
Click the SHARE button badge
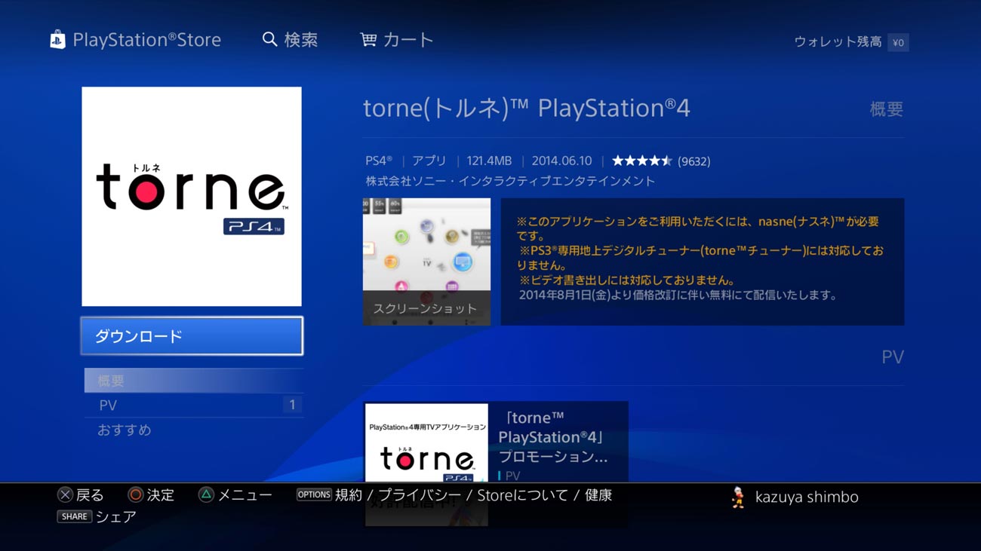(74, 516)
